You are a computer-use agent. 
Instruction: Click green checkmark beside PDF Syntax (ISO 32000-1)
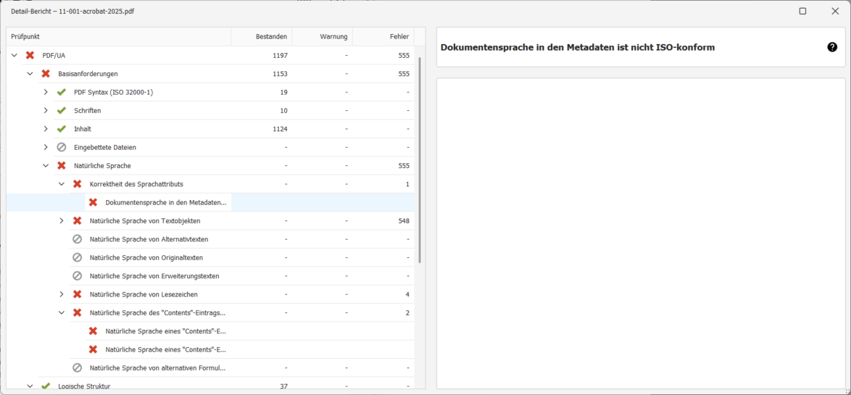point(62,93)
